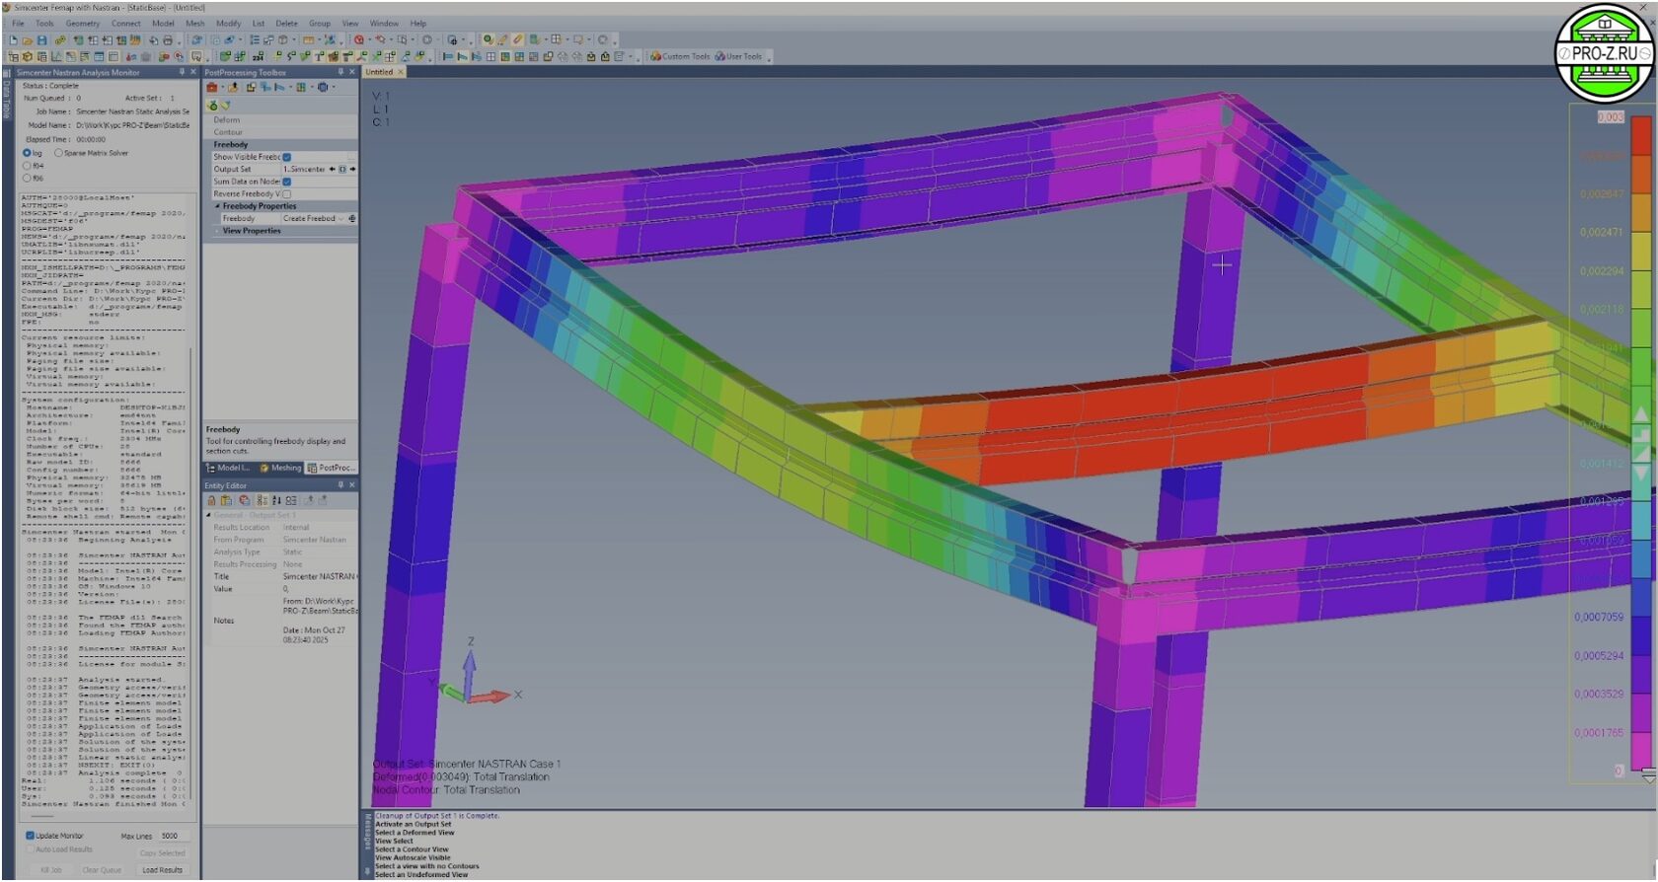Click the lock icon in Entity Editor
1658x882 pixels.
(x=211, y=500)
